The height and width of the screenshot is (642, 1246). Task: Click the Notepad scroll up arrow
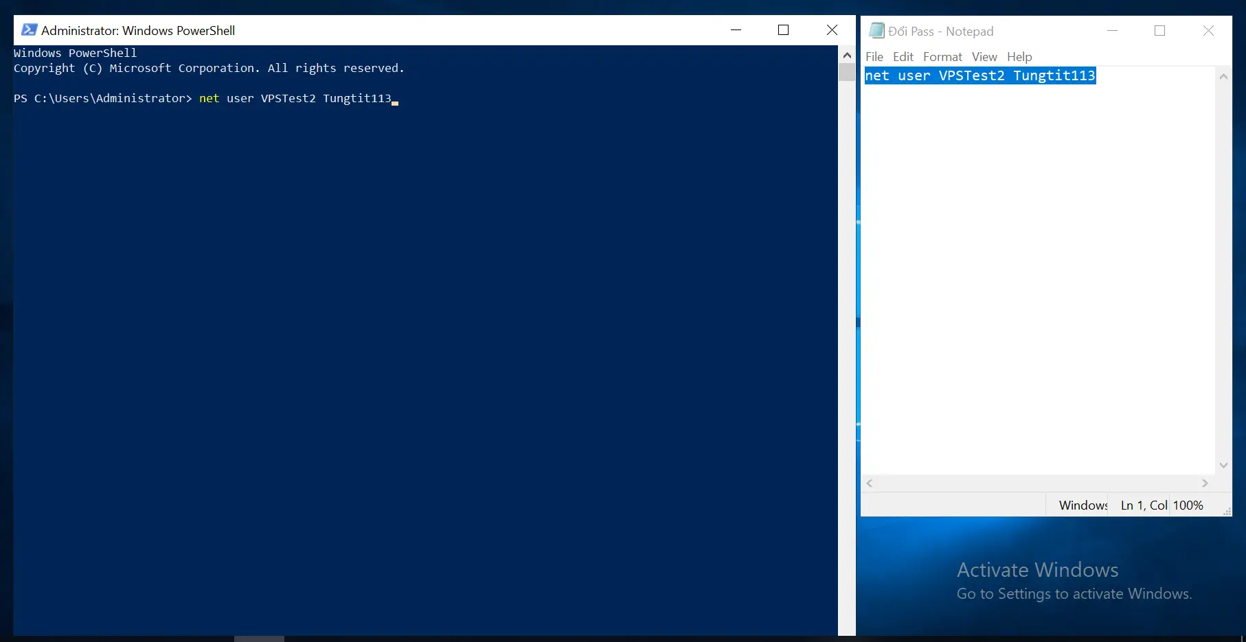[1223, 77]
